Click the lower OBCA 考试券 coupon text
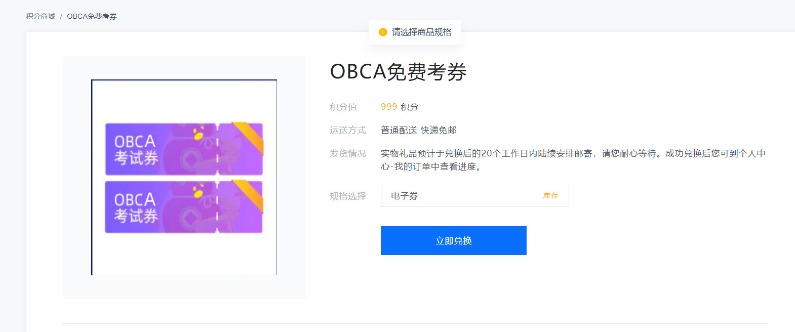Viewport: 795px width, 332px height. point(136,208)
